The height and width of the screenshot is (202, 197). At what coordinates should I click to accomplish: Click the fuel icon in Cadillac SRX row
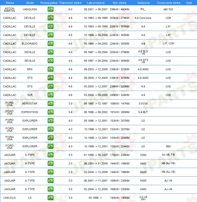[50, 69]
